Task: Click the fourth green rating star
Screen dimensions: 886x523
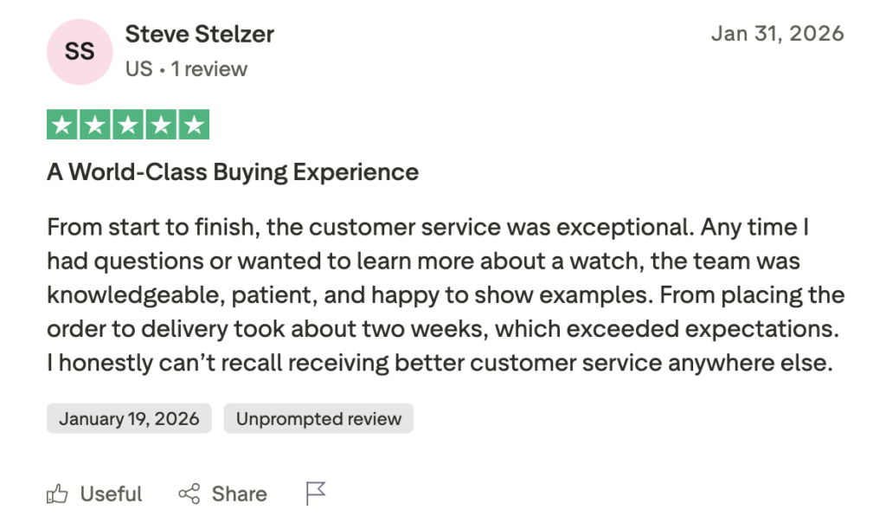Action: (160, 126)
